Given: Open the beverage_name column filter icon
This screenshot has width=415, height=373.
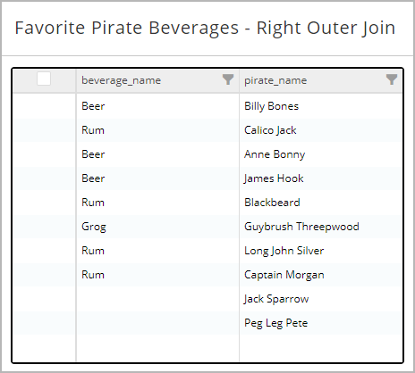Looking at the screenshot, I should tap(228, 79).
